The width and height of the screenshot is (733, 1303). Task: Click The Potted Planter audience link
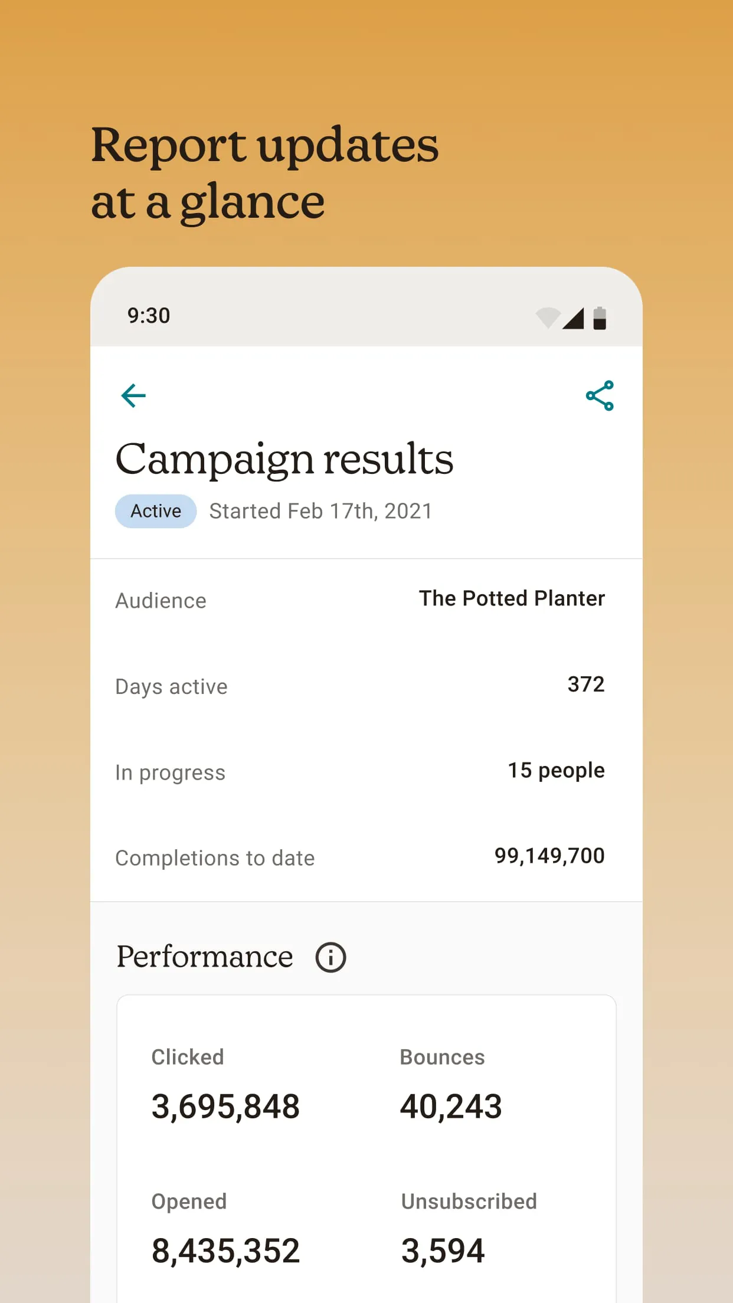point(512,598)
